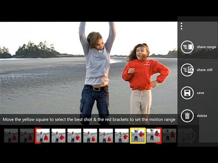Image resolution: width=218 pixels, height=163 pixels.
Task: Choose the 'delete' text option
Action: click(202, 116)
